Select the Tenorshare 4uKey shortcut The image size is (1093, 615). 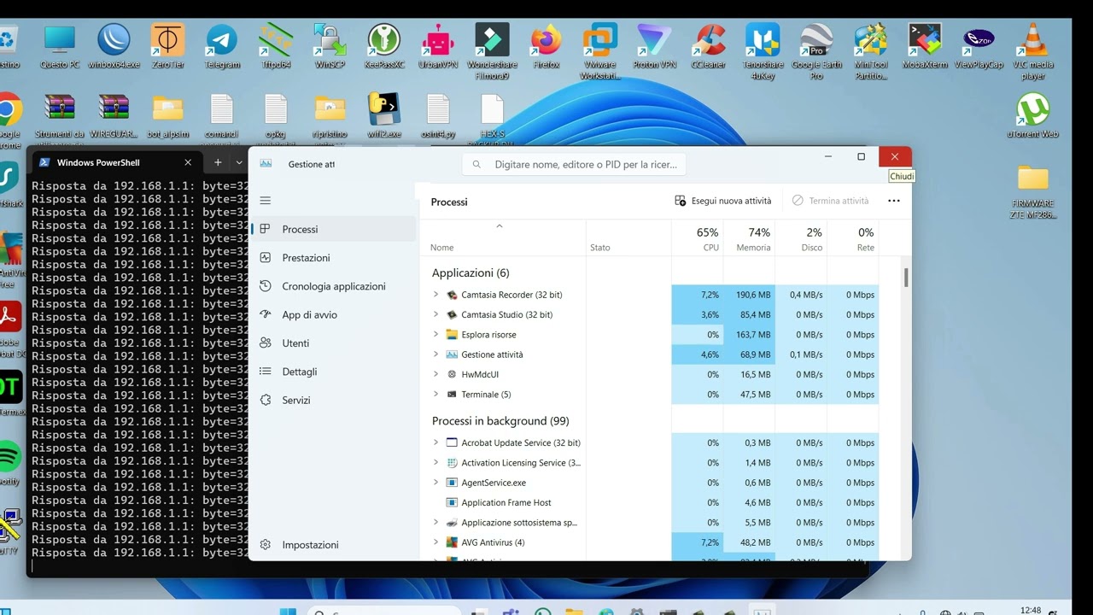point(763,52)
